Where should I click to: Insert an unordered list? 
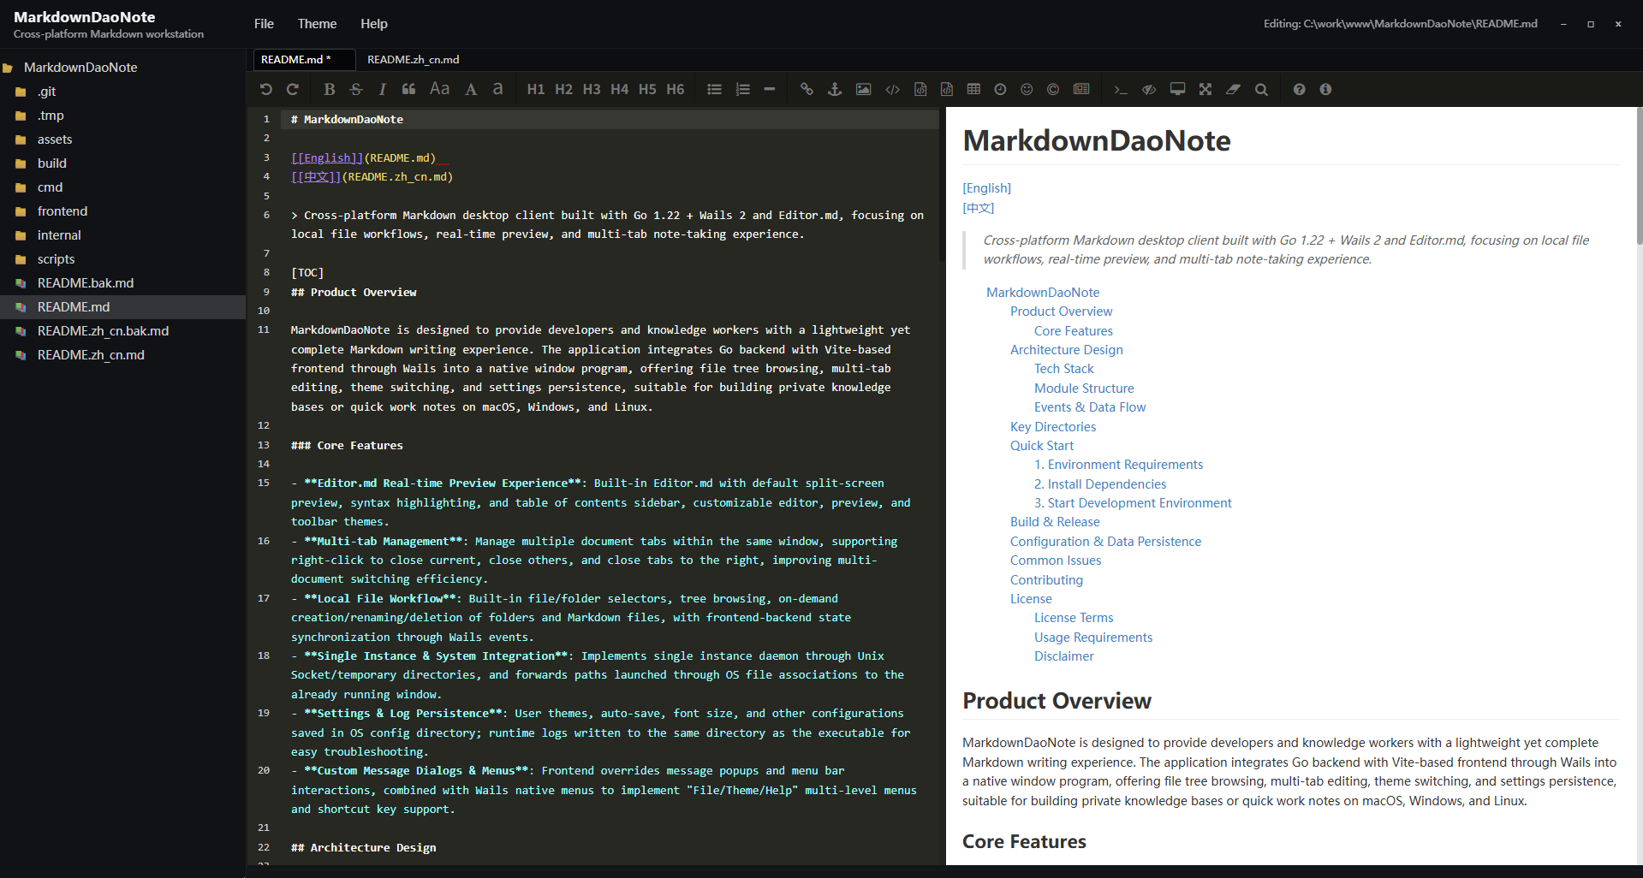(x=714, y=89)
